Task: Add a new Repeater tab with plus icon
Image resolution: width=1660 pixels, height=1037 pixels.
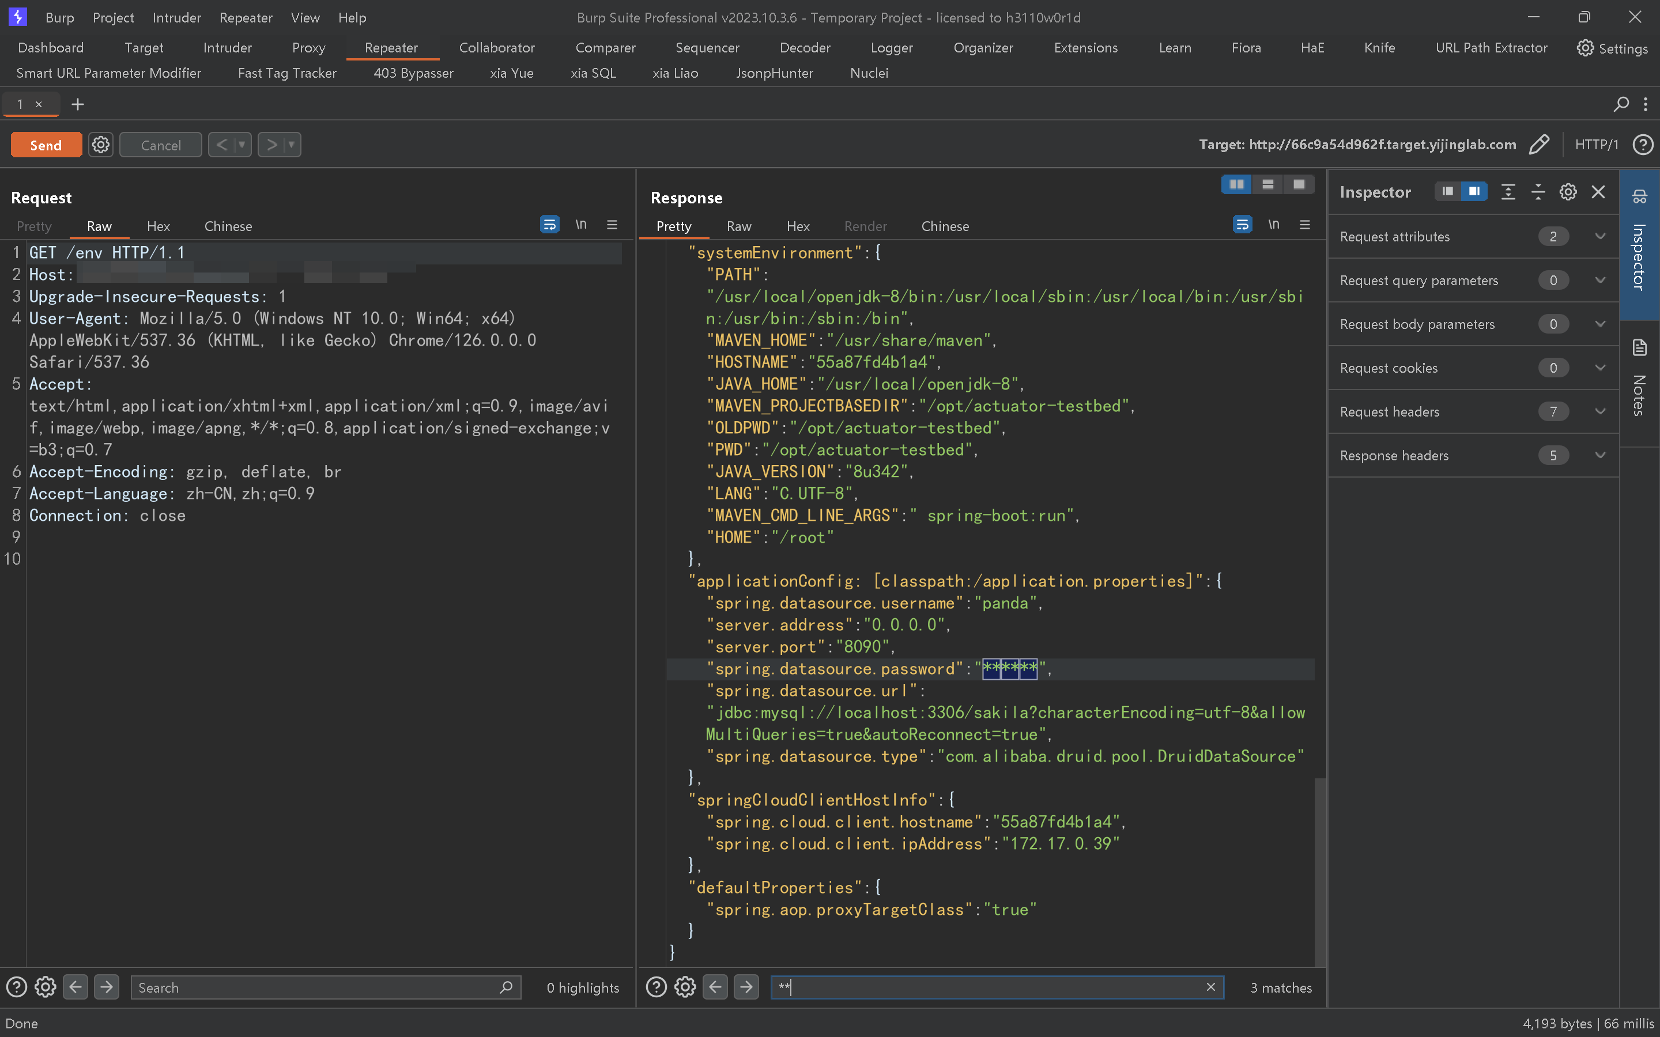Action: pos(77,104)
